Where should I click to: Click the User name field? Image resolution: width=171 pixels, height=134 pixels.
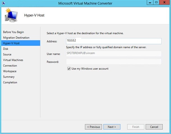coord(114,54)
